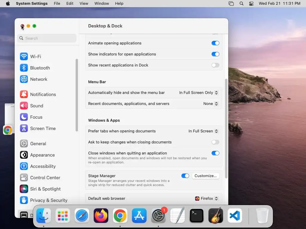The width and height of the screenshot is (306, 229).
Task: Click the main pane vertical scrollbar
Action: [x=226, y=129]
